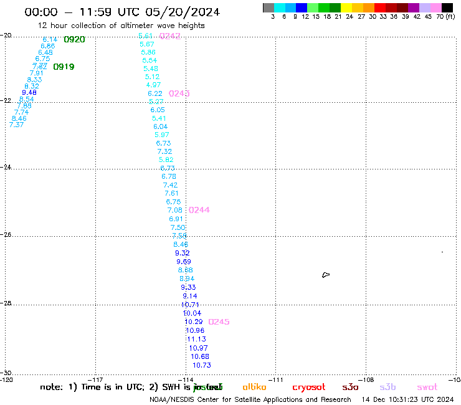
Task: Click the wave height value 5.61
Action: click(146, 36)
